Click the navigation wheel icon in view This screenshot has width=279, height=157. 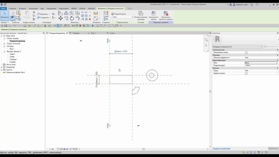point(206,40)
